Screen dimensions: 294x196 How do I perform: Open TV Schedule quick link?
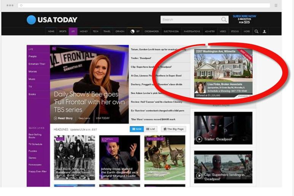click(35, 144)
